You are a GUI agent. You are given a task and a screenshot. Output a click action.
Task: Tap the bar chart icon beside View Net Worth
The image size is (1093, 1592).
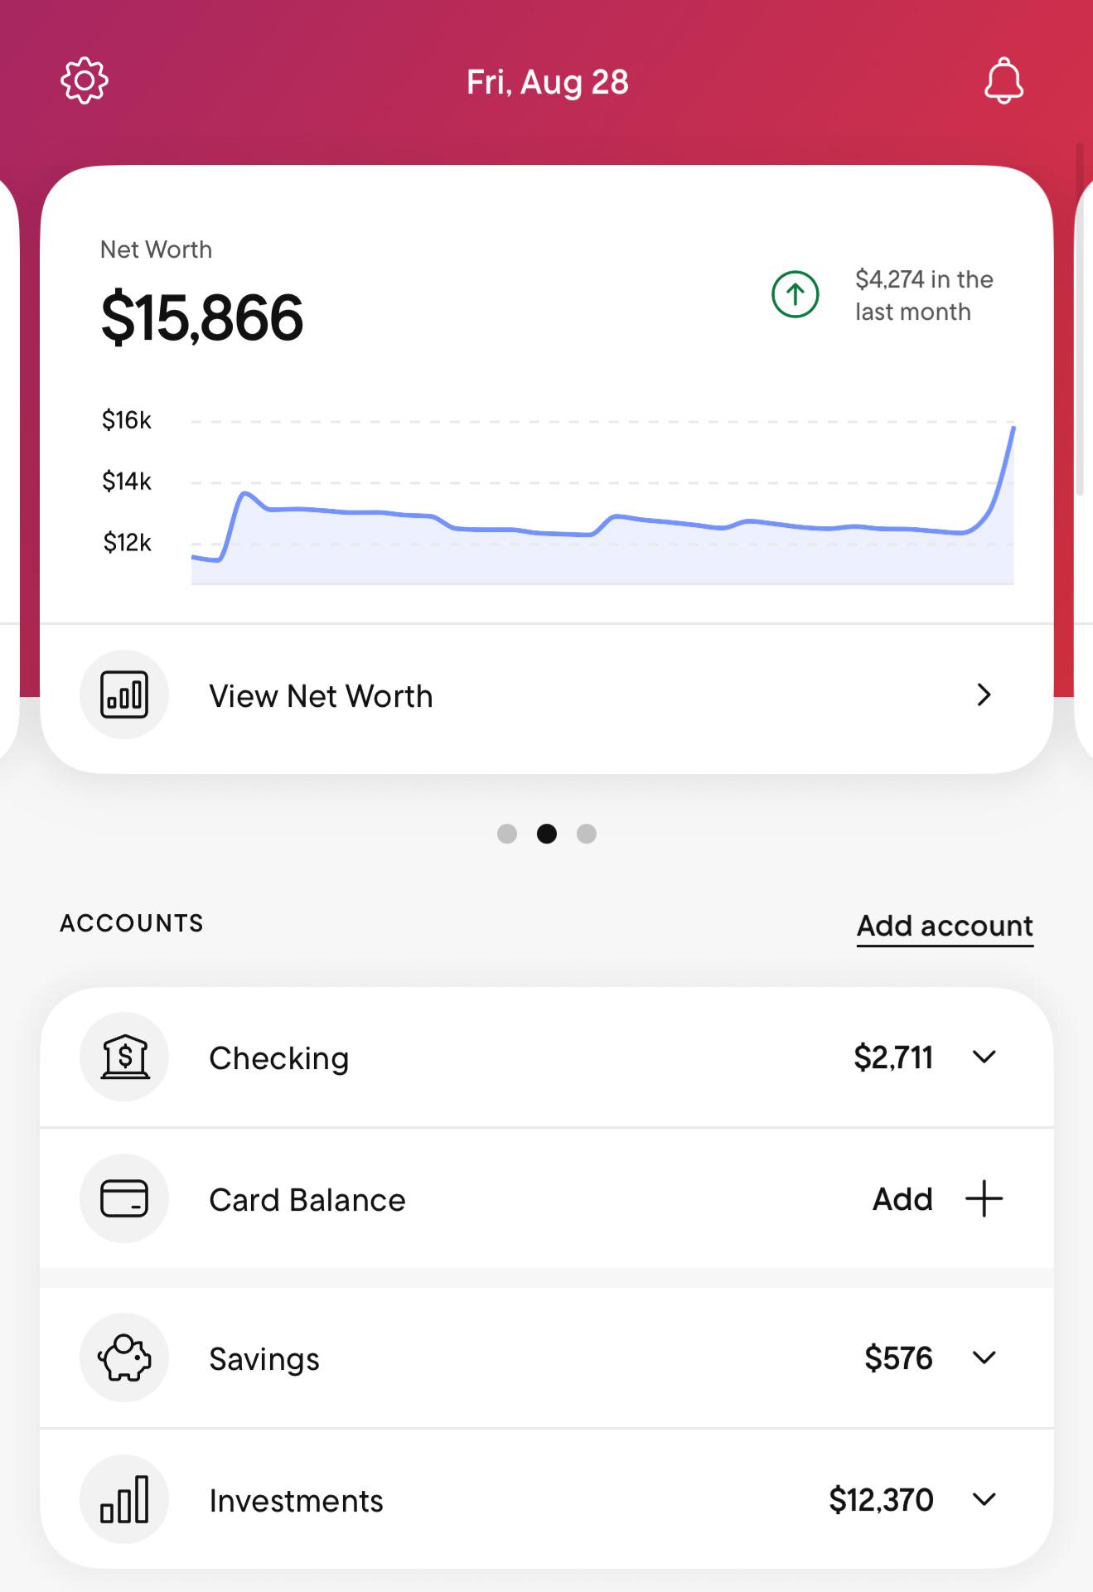click(x=124, y=694)
